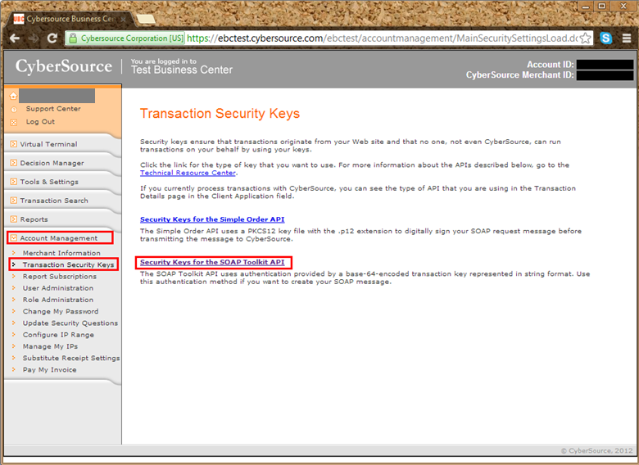The width and height of the screenshot is (639, 465).
Task: Bookmark page with star icon
Action: click(x=585, y=38)
